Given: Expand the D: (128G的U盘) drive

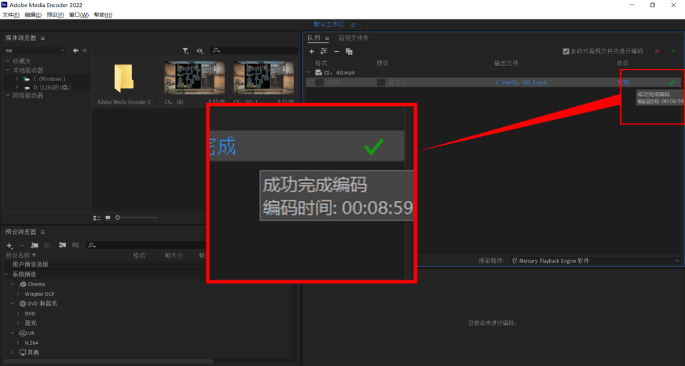Looking at the screenshot, I should [17, 87].
